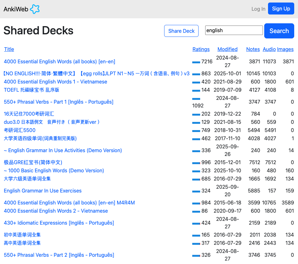Sort decks by Modified column
The height and width of the screenshot is (264, 298).
227,49
